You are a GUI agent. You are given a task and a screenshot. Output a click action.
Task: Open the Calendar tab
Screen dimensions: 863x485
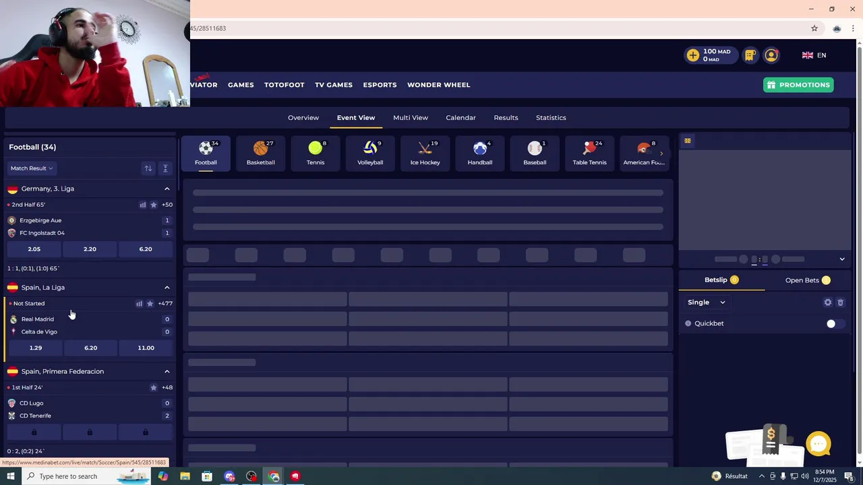coord(460,118)
